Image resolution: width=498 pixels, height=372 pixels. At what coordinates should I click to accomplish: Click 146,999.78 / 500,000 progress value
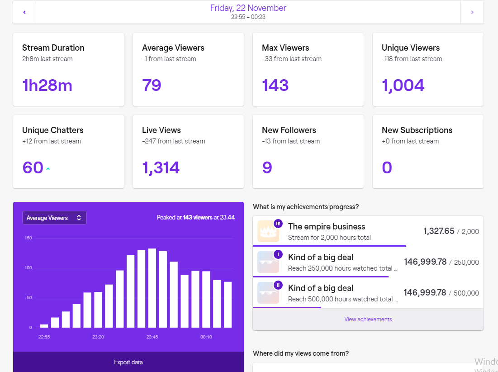(x=441, y=293)
